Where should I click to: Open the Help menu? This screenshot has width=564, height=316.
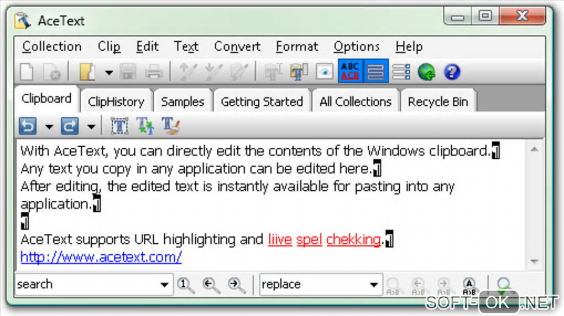coord(409,47)
